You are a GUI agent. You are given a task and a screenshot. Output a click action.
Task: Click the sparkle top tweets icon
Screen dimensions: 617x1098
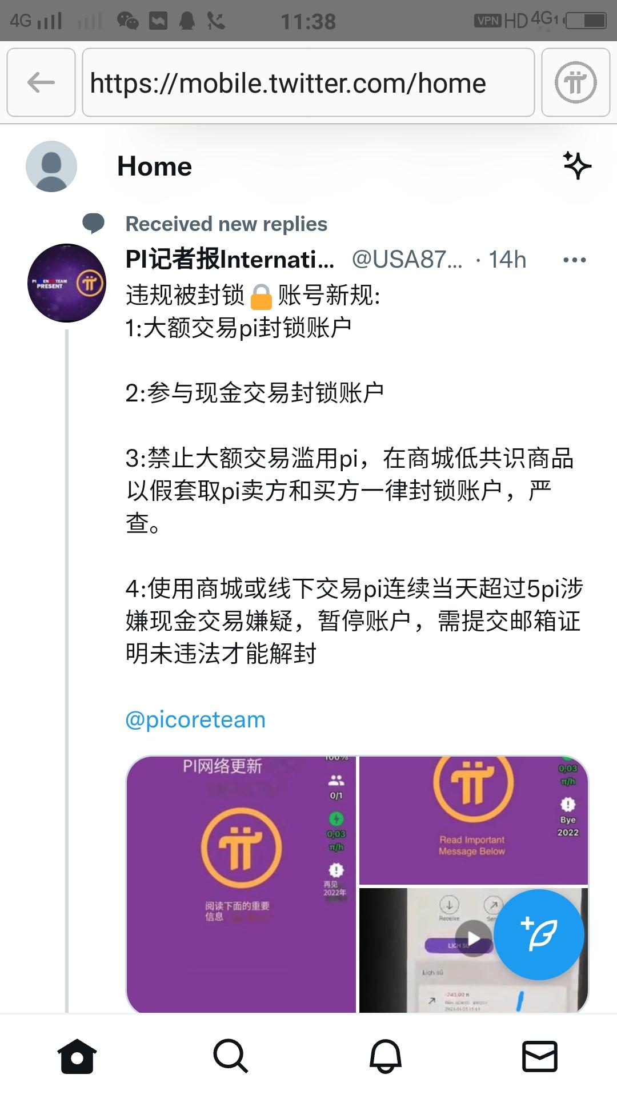tap(577, 166)
